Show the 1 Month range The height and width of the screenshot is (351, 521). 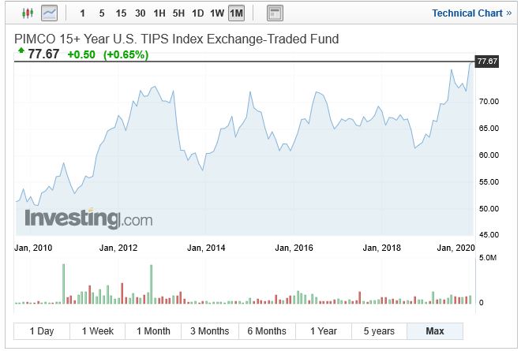pos(153,331)
